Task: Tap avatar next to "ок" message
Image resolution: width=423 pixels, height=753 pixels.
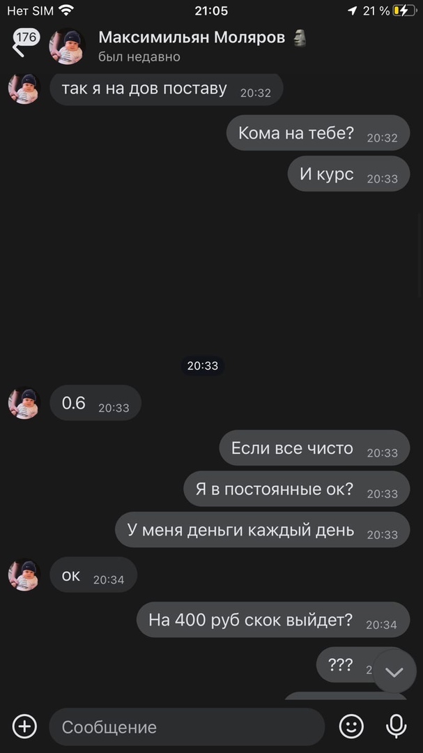Action: (x=24, y=575)
